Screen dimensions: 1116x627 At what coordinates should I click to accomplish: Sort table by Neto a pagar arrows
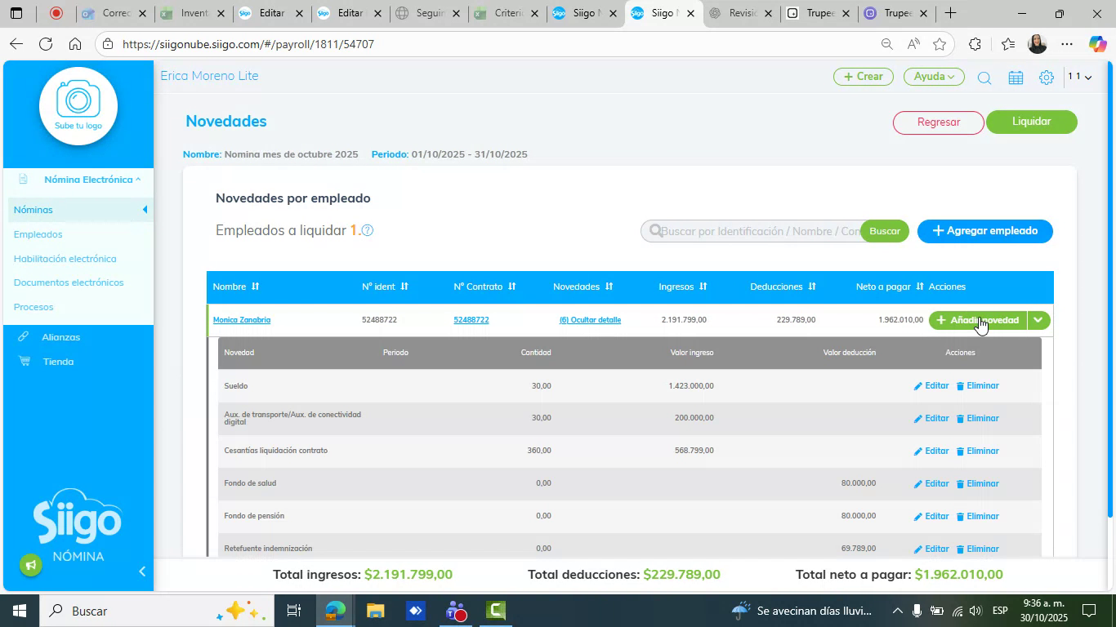pos(920,287)
